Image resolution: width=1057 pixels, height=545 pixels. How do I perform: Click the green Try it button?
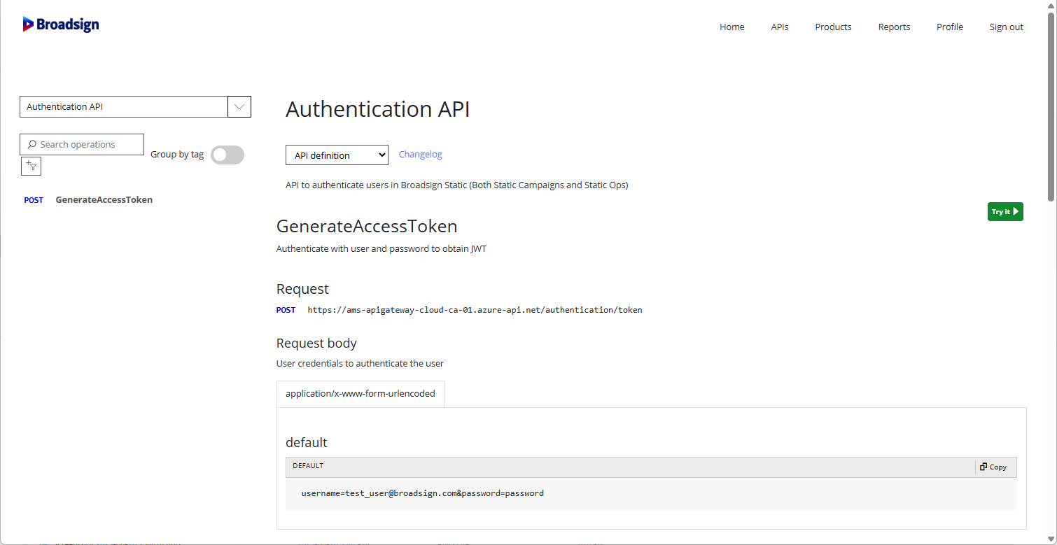(1005, 211)
